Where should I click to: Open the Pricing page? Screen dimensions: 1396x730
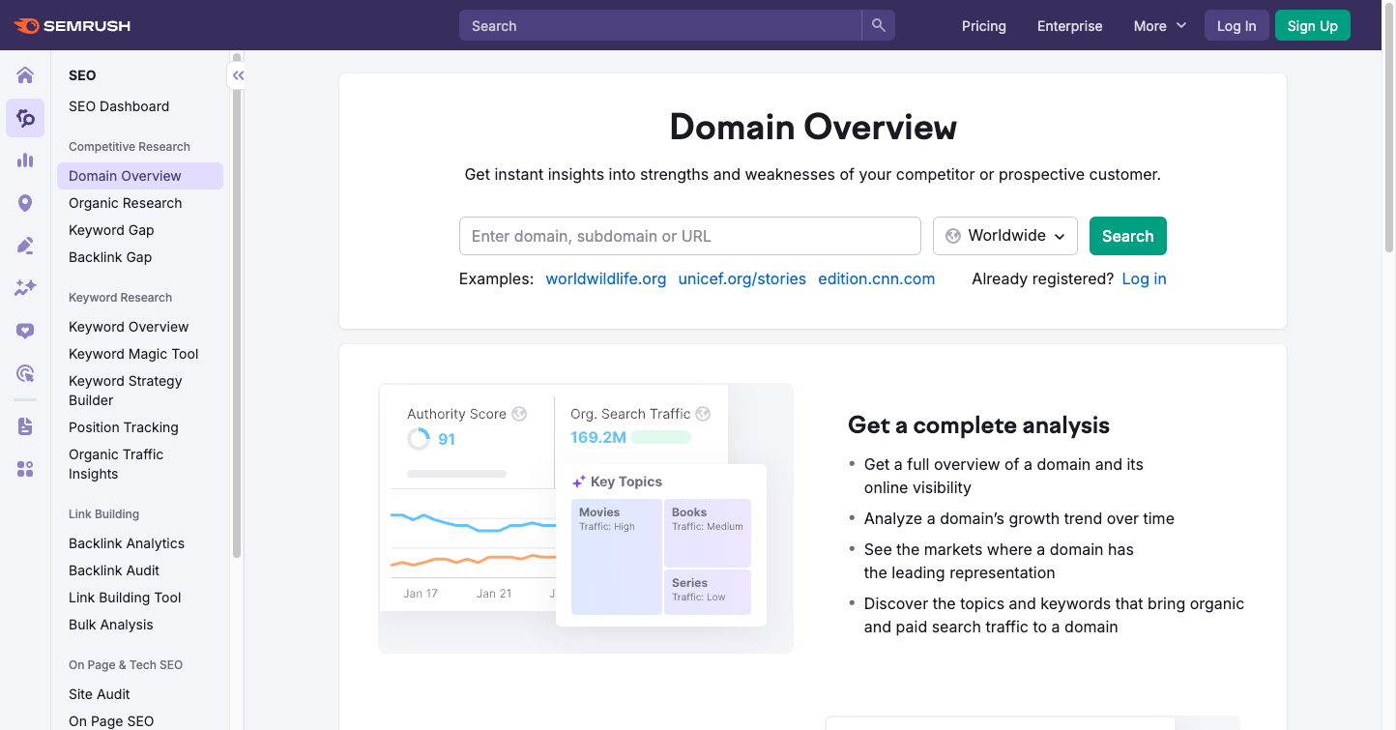tap(984, 26)
